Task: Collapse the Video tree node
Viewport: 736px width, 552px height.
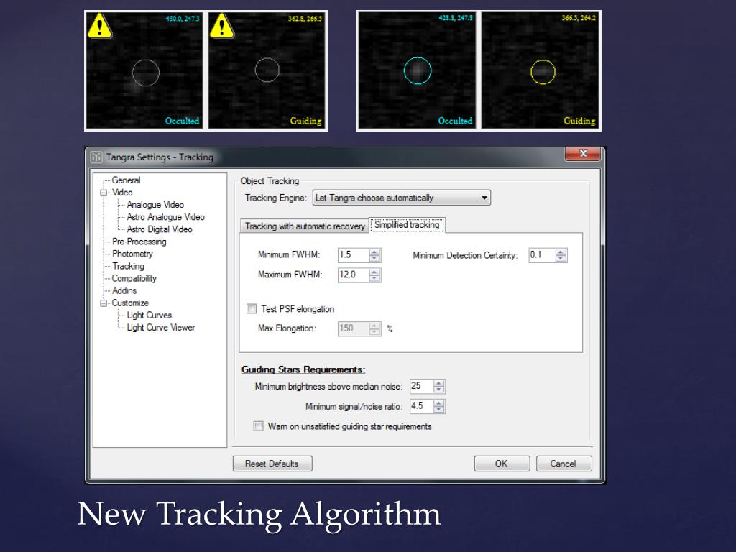Action: [103, 193]
